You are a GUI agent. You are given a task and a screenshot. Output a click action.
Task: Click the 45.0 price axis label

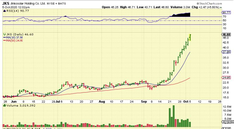226,38
